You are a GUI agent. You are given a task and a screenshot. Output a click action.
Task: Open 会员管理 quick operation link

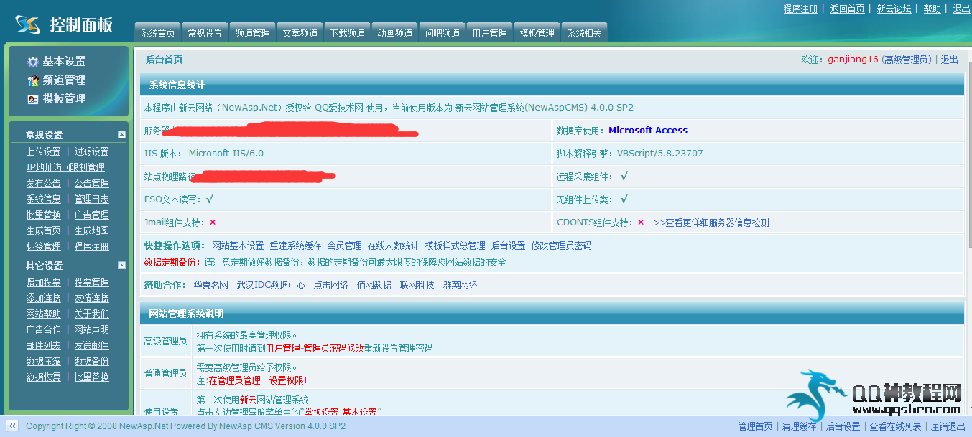pyautogui.click(x=345, y=245)
